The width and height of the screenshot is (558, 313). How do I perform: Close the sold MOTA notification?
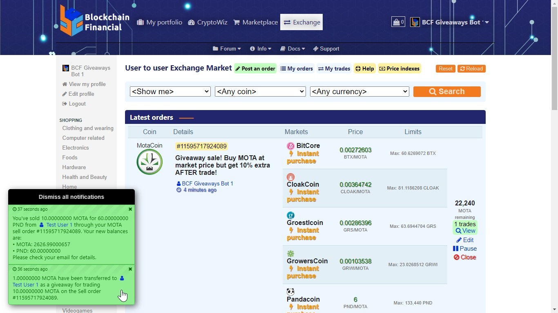click(x=130, y=209)
